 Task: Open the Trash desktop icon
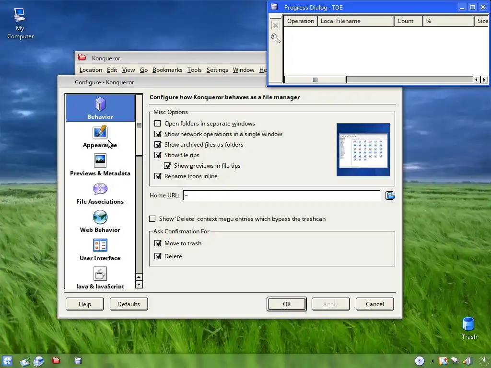coord(469,328)
